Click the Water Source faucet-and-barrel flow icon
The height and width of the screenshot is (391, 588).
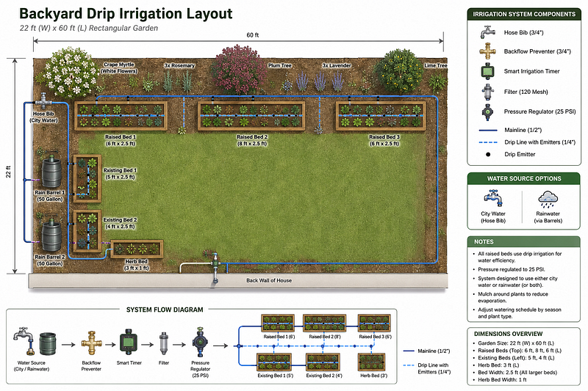click(35, 343)
